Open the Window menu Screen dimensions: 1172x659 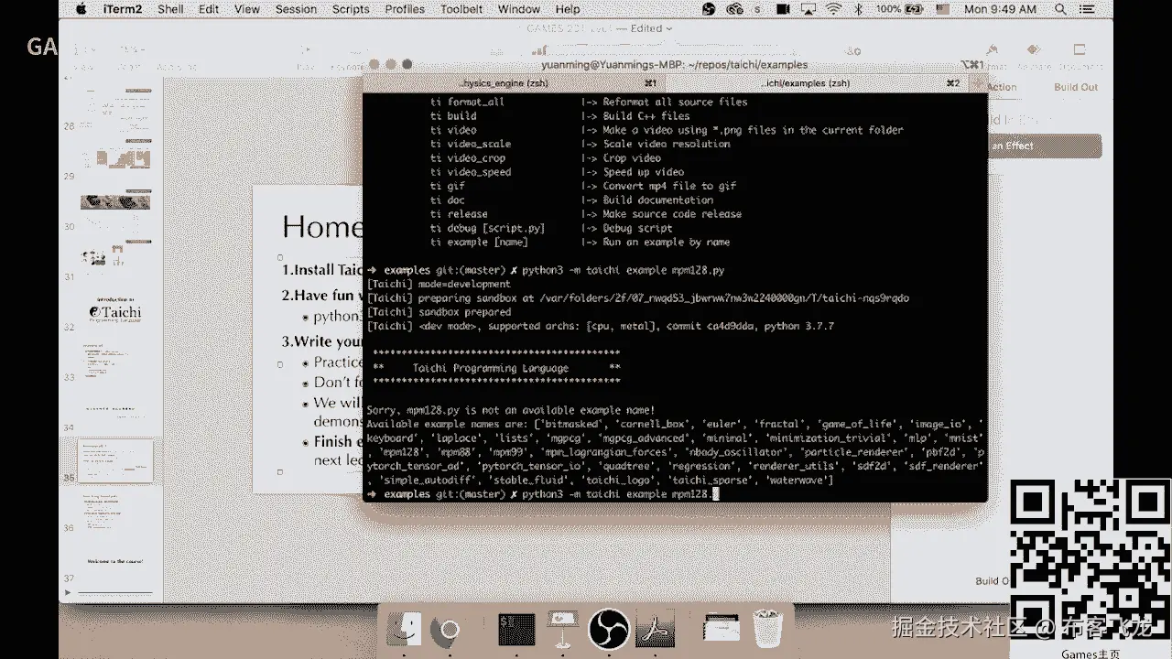click(519, 9)
